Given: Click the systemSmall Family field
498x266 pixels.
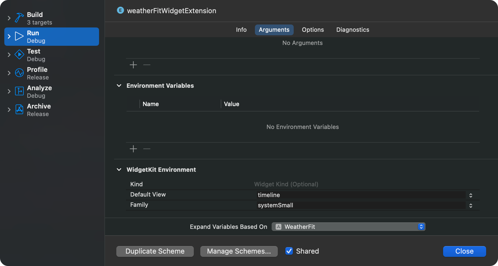Looking at the screenshot, I should pyautogui.click(x=361, y=205).
